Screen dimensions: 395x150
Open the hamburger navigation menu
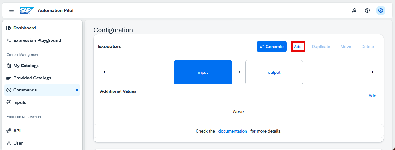tap(11, 10)
